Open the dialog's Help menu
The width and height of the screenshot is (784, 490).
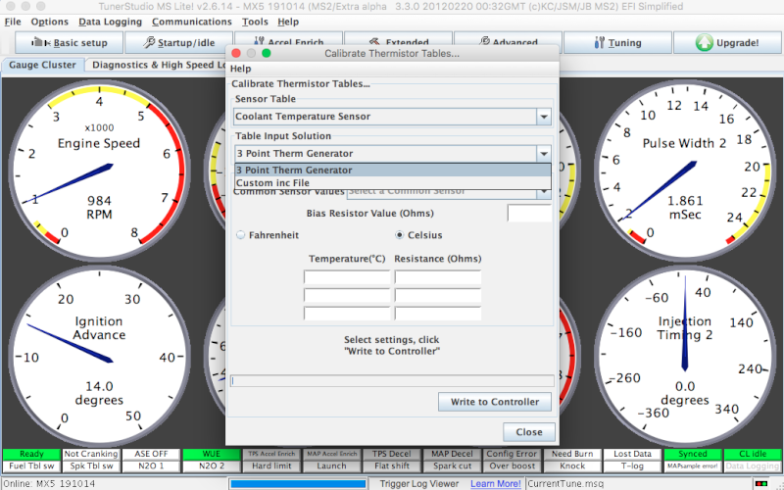coord(240,69)
